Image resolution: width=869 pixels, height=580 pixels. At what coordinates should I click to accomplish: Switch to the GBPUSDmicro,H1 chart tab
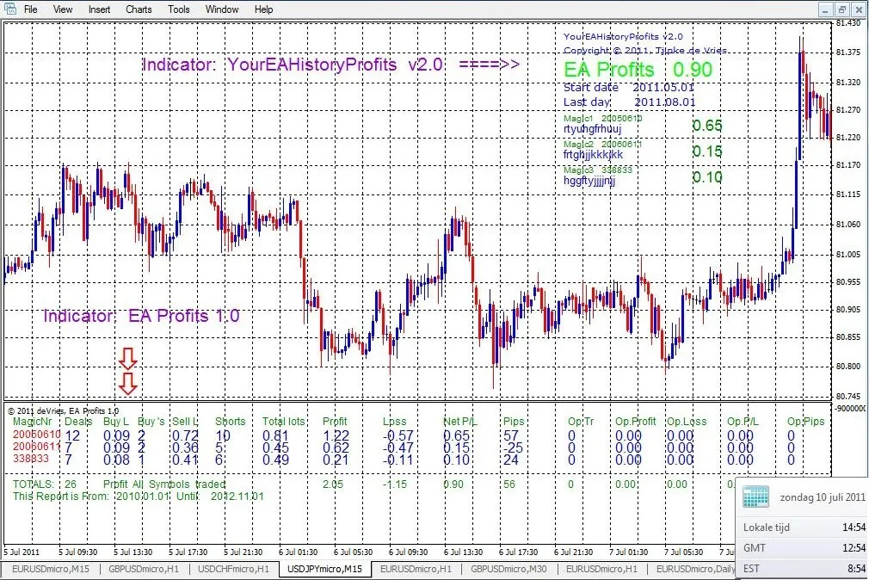pyautogui.click(x=143, y=569)
